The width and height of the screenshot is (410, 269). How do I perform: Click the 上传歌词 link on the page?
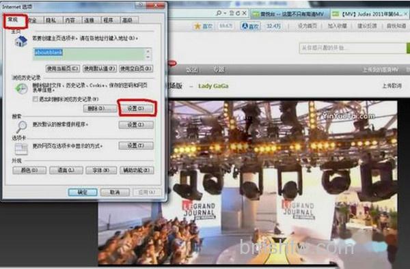click(392, 85)
